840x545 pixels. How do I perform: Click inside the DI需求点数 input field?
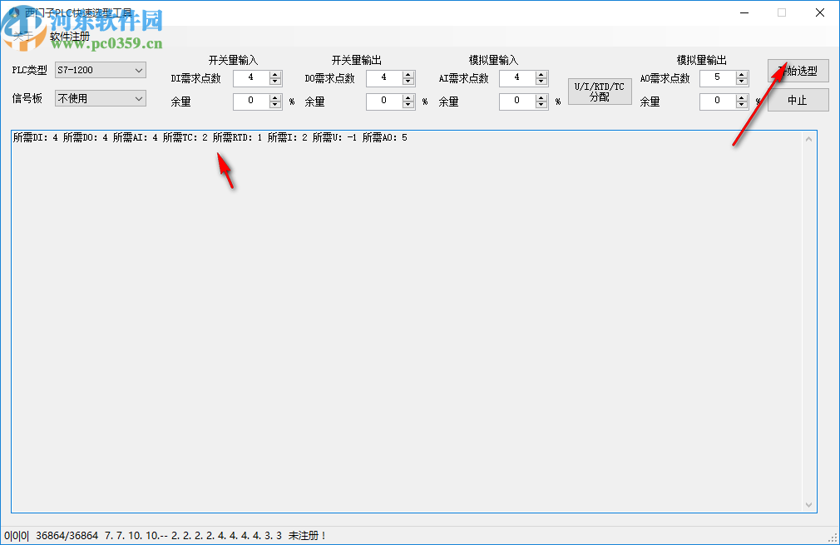tap(252, 77)
